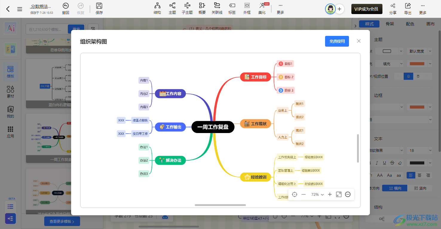Open the 素材 materials panel

10,92
